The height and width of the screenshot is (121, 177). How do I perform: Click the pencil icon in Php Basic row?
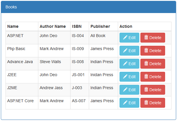pyautogui.click(x=125, y=51)
